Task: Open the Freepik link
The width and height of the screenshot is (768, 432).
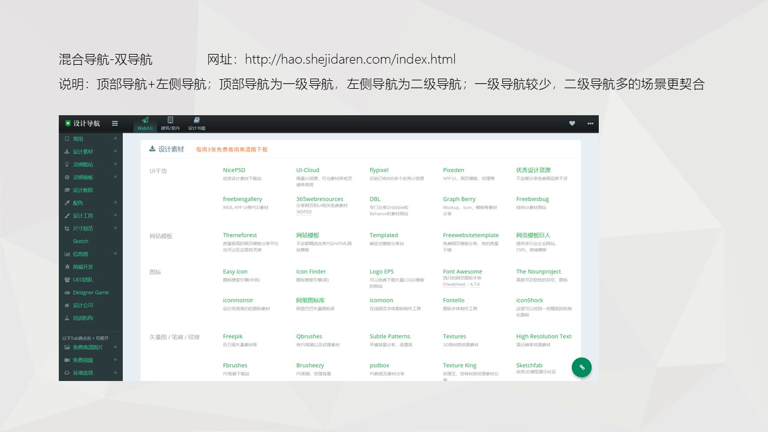Action: coord(233,337)
